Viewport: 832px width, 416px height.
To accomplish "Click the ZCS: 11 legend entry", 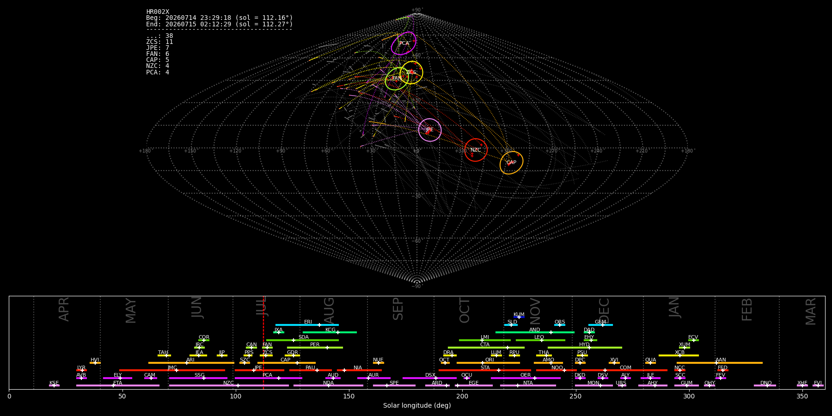I will [159, 42].
